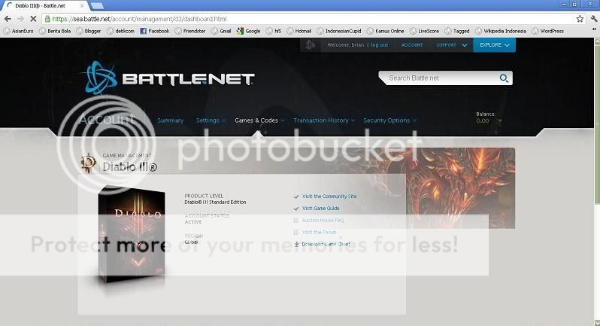Open Wikipedia Indonesia bookmark
This screenshot has height=326, width=600.
[501, 31]
